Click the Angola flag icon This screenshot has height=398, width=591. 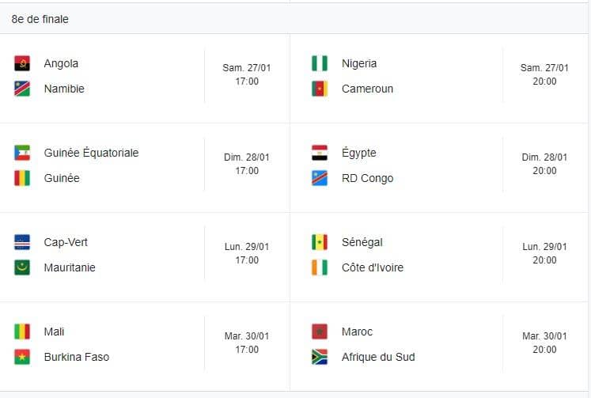[x=22, y=63]
